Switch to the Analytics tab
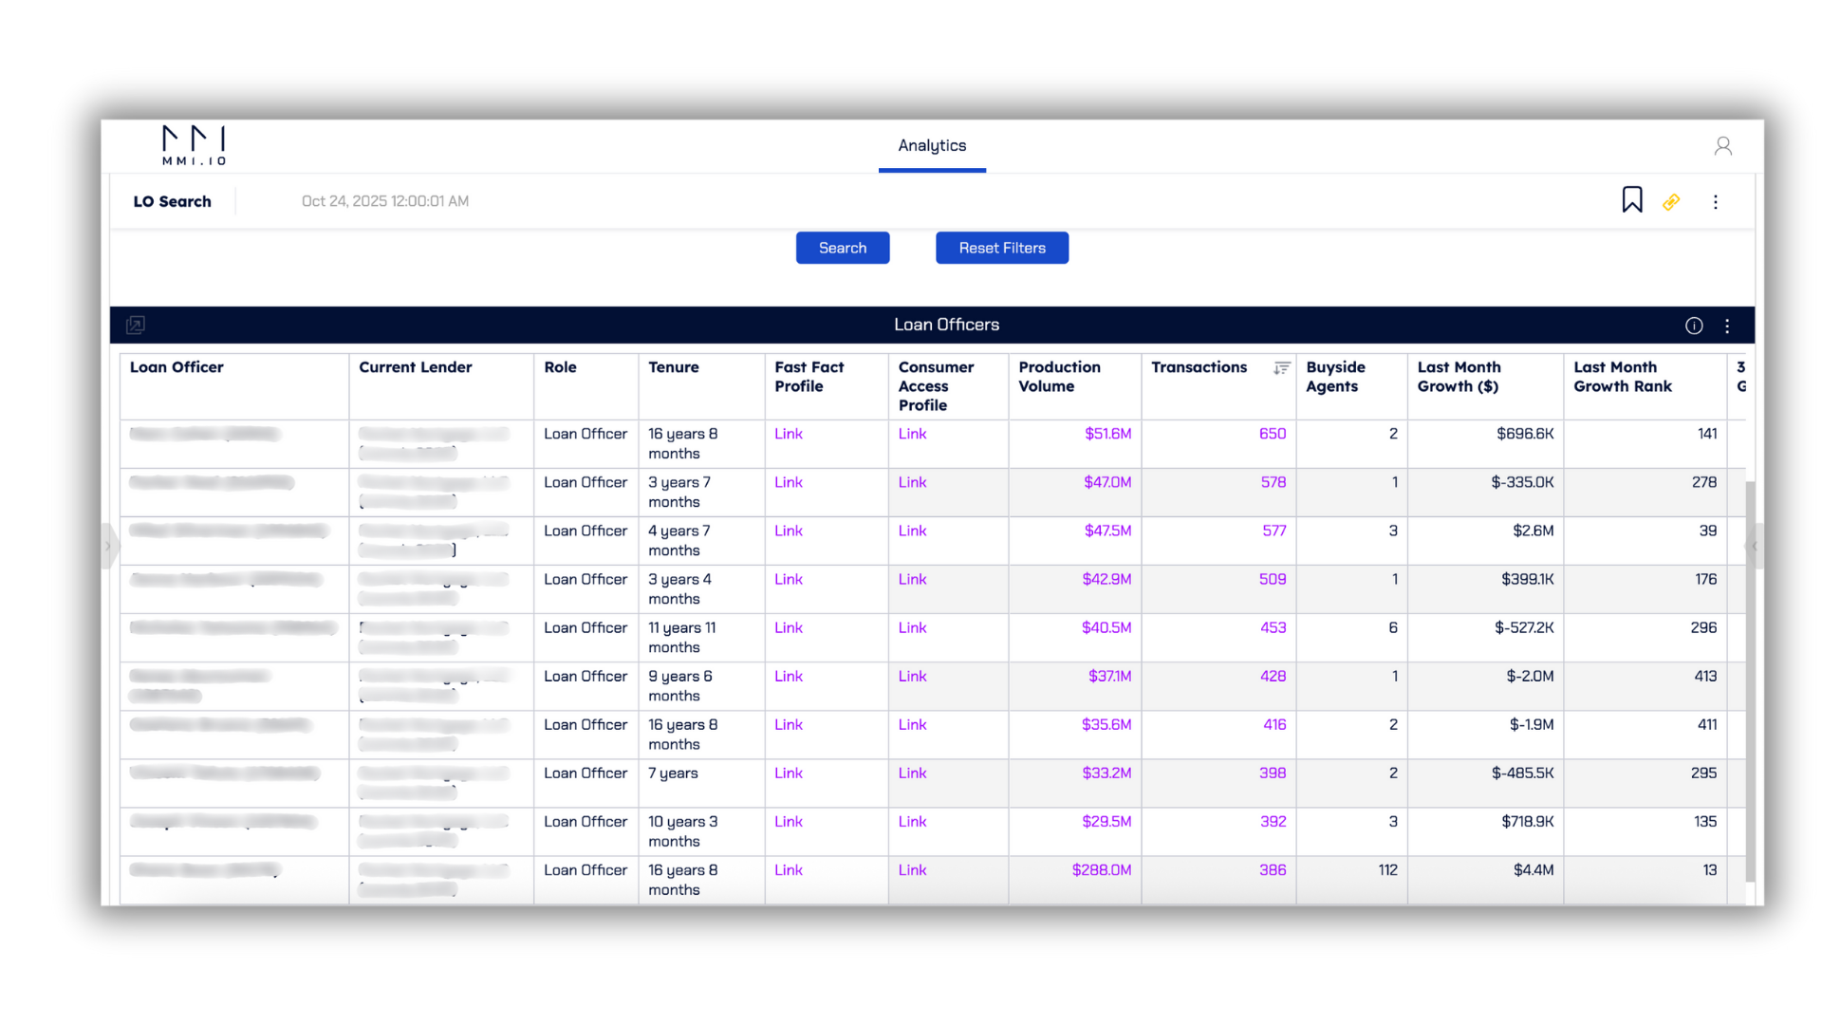Image resolution: width=1822 pixels, height=1025 pixels. tap(931, 145)
